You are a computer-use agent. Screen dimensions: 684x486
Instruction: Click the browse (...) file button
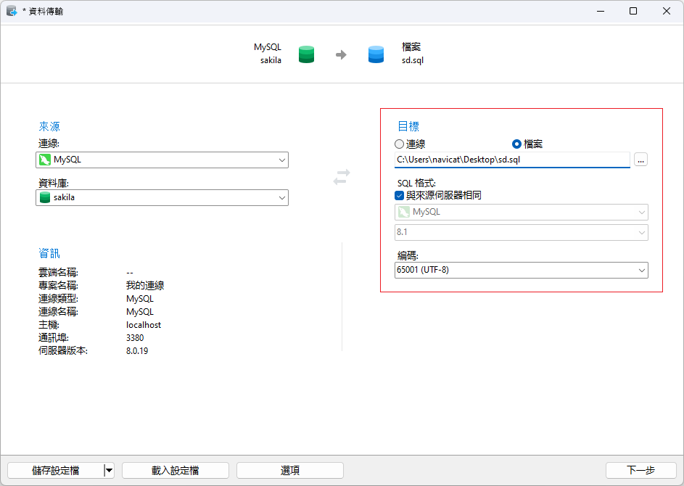640,160
